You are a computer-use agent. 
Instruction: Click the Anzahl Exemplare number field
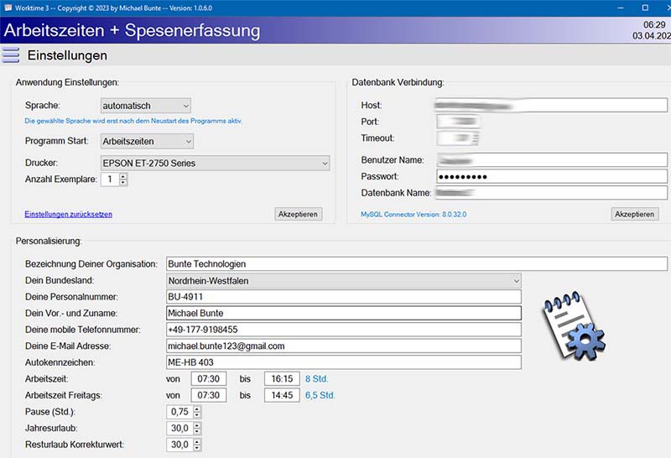coord(110,180)
